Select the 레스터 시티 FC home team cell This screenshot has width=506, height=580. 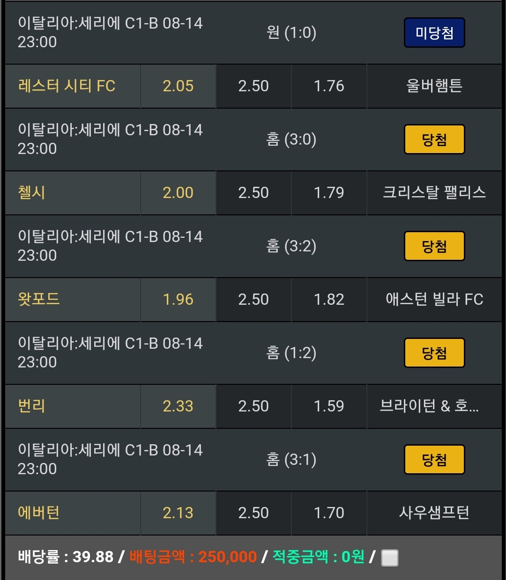click(73, 86)
